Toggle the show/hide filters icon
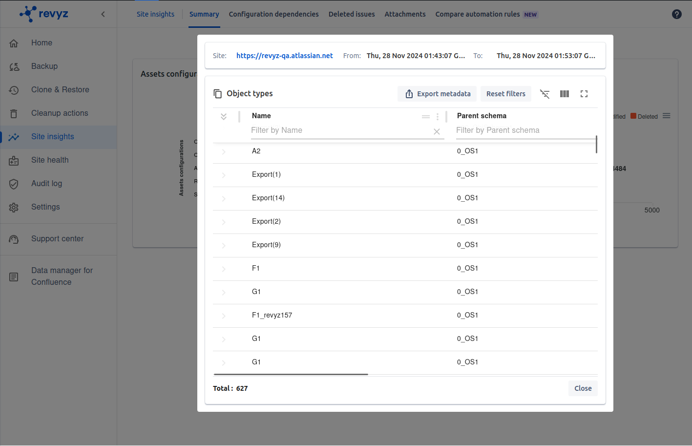The height and width of the screenshot is (446, 692). (545, 94)
